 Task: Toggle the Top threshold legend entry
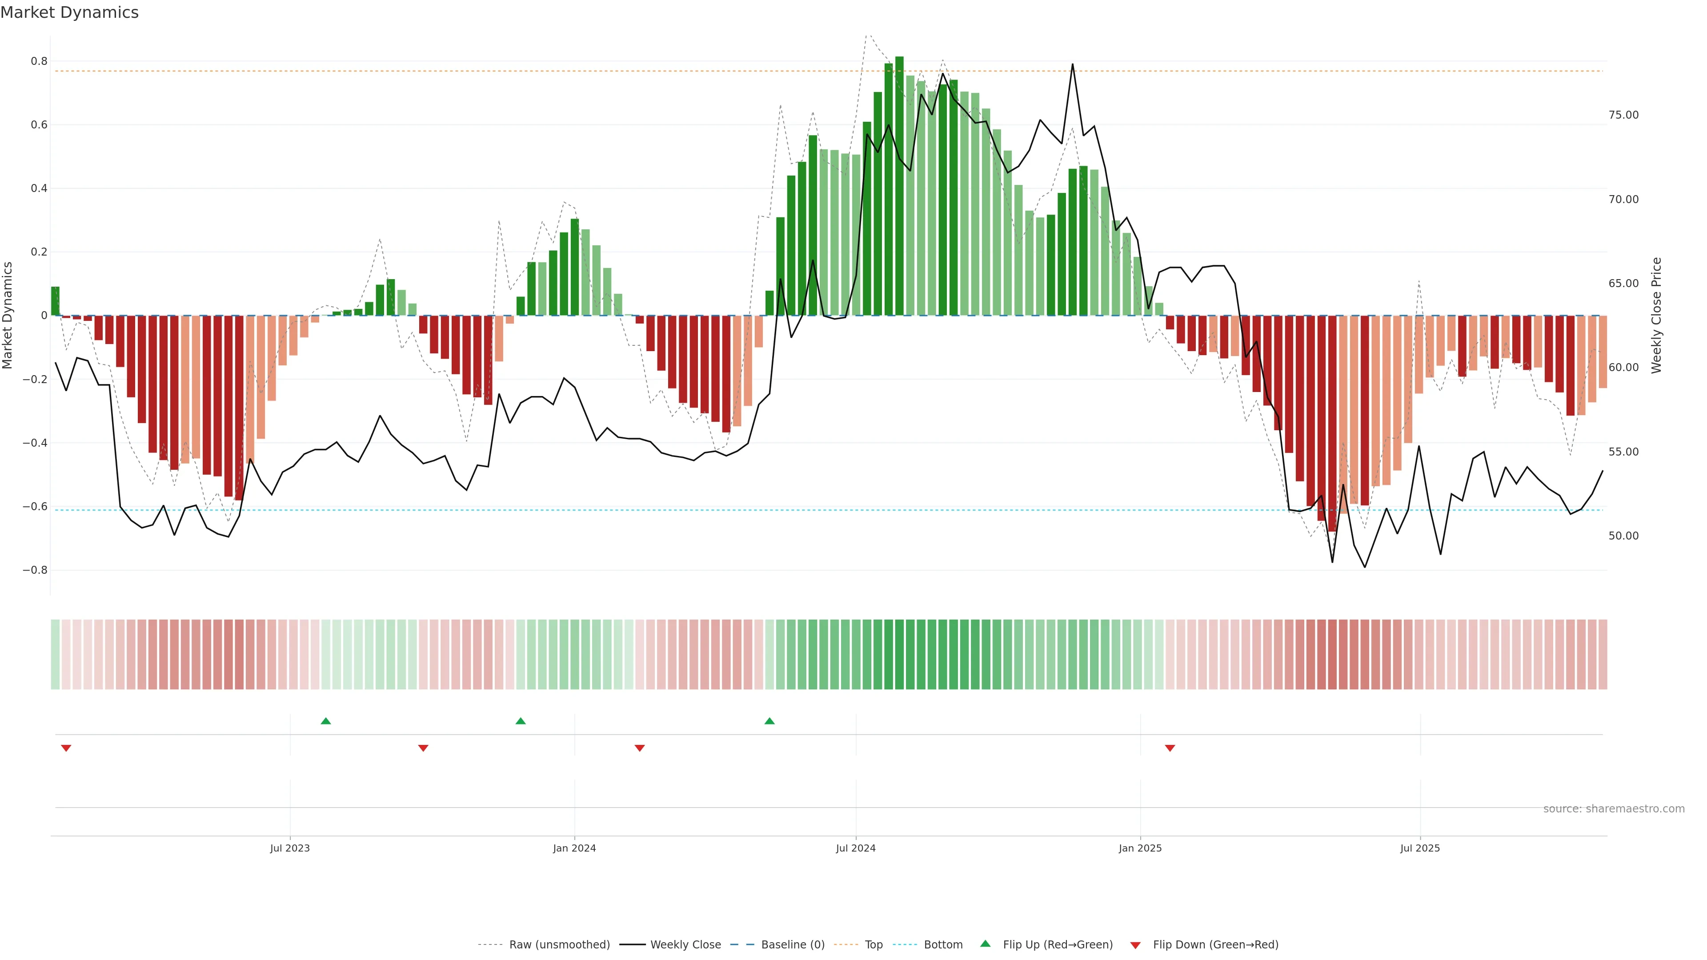874,945
